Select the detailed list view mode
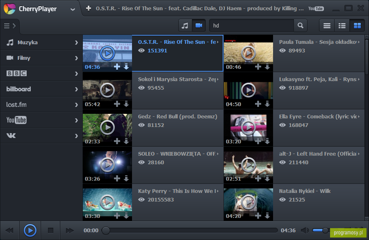Image resolution: width=369 pixels, height=240 pixels. click(342, 25)
